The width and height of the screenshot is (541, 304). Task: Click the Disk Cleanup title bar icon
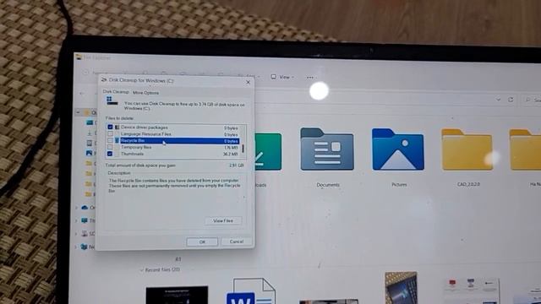point(103,79)
